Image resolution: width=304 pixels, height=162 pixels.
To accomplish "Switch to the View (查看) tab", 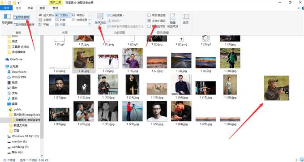I will click(x=42, y=8).
